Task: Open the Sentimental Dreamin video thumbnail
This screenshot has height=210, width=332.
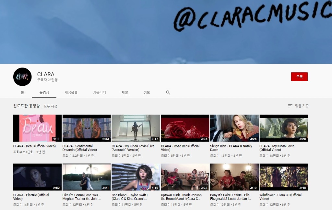Action: pyautogui.click(x=87, y=128)
